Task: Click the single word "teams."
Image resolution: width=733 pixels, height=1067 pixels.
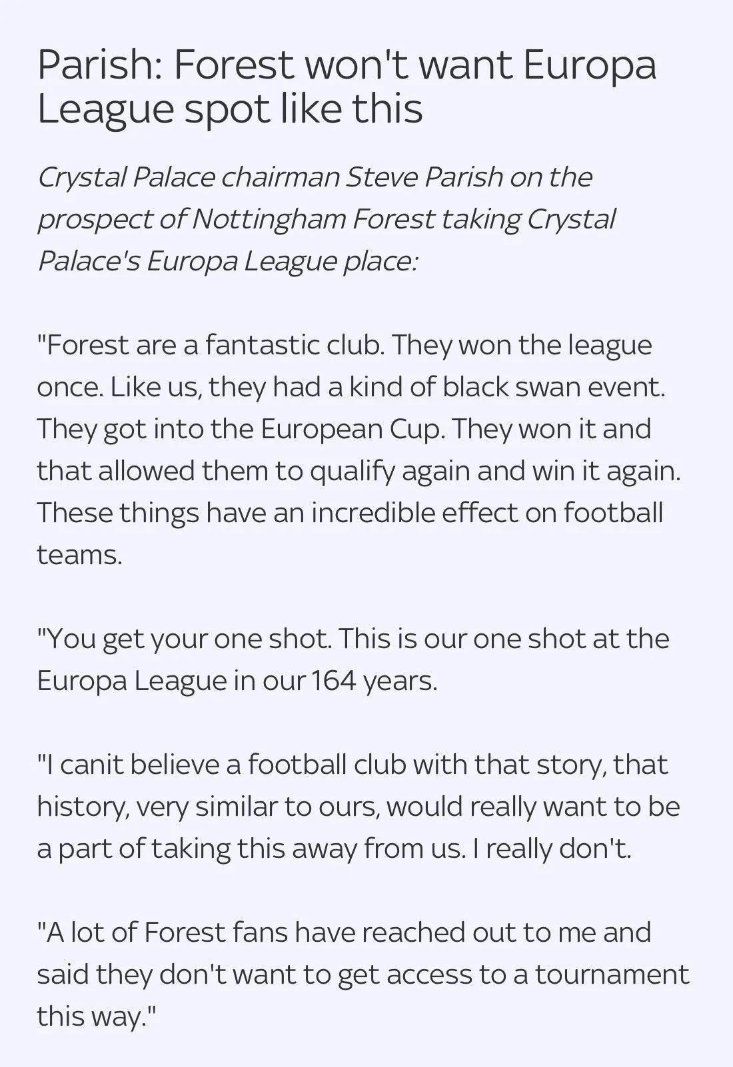Action: tap(80, 555)
